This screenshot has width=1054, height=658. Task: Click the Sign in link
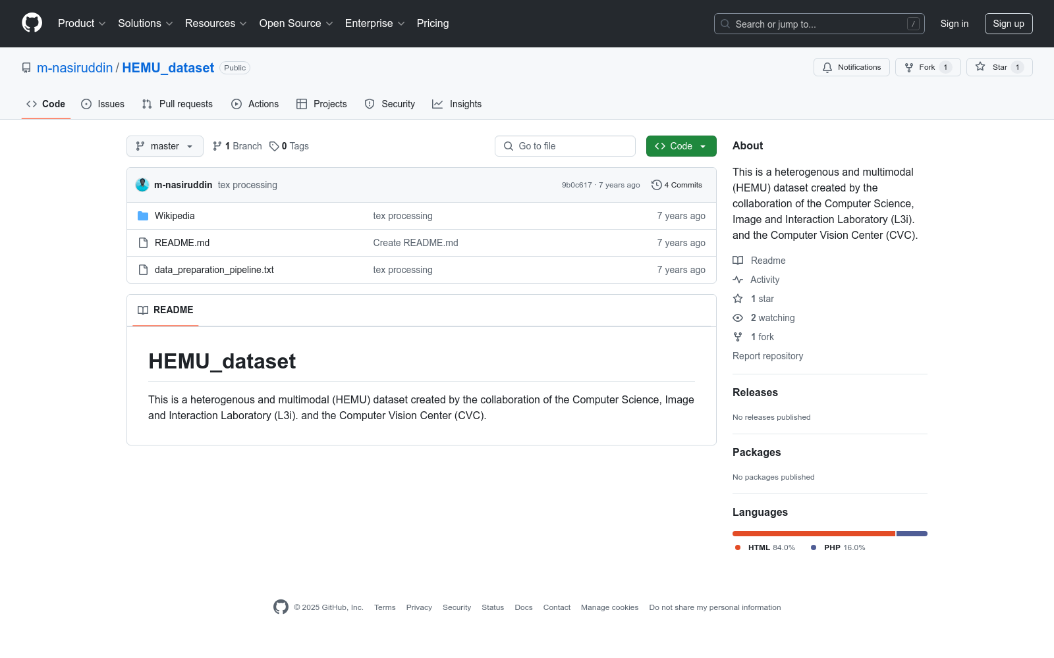(955, 24)
